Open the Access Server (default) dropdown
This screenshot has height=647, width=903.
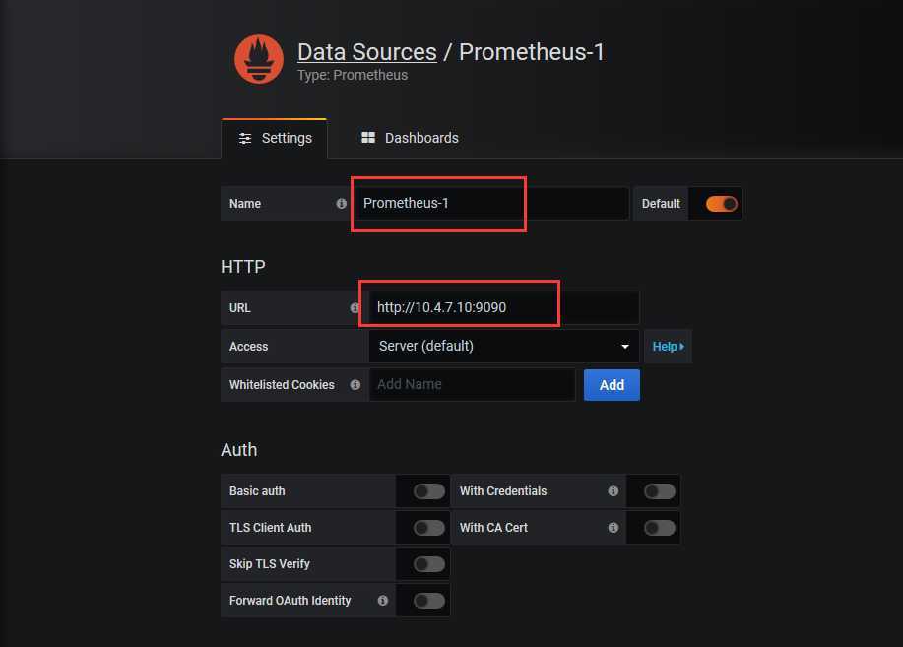504,347
